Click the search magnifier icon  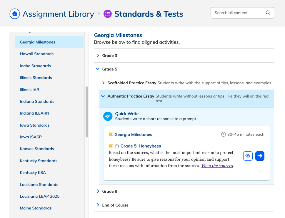268,13
